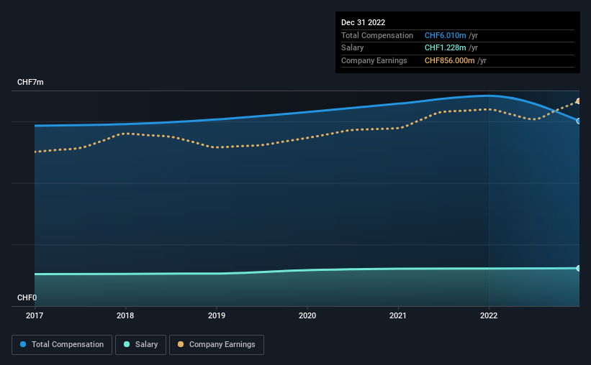This screenshot has height=365, width=591.
Task: Click the CHF1.228m salary value
Action: [445, 48]
